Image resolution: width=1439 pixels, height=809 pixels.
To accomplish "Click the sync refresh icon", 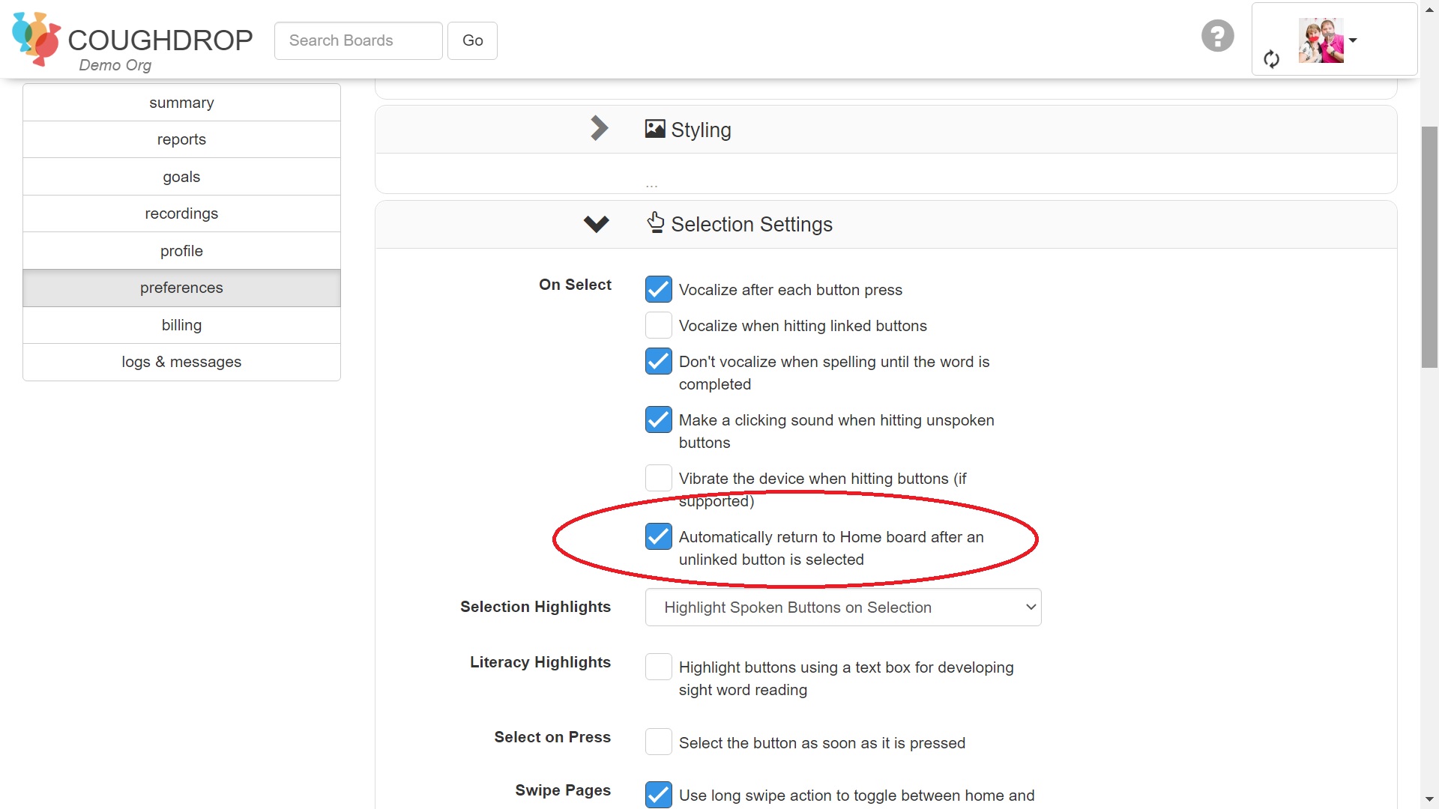I will pos(1271,59).
